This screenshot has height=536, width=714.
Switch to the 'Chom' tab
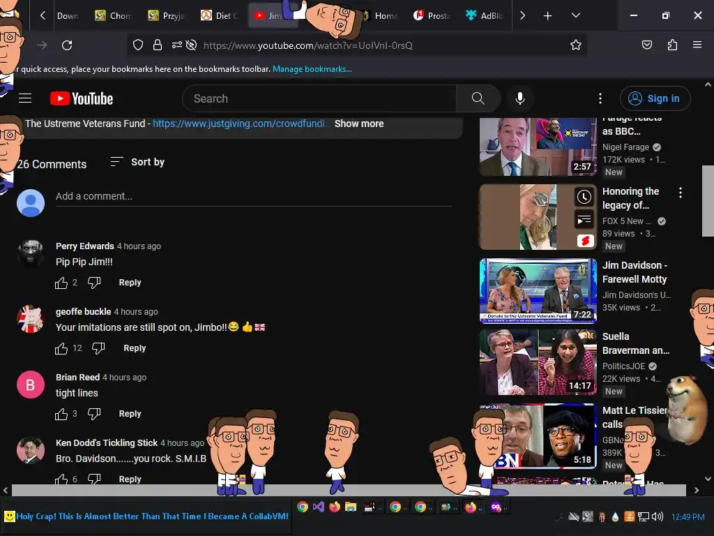pos(114,16)
